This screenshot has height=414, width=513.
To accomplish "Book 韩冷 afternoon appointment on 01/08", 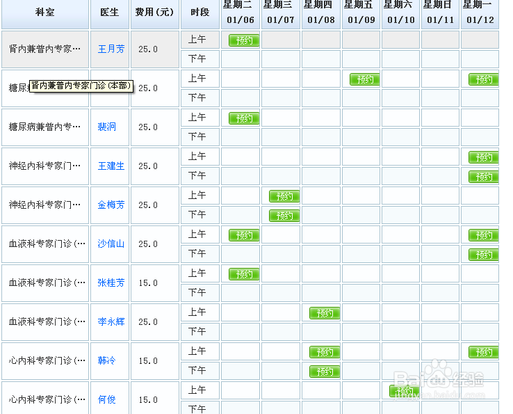I will [325, 372].
